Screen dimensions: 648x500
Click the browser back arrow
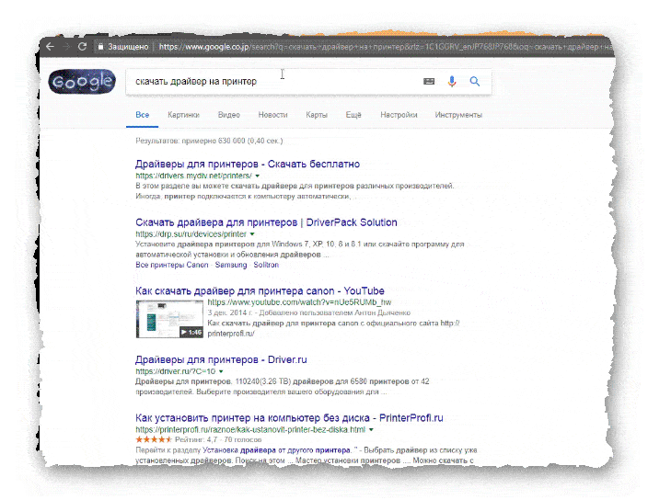click(x=50, y=47)
